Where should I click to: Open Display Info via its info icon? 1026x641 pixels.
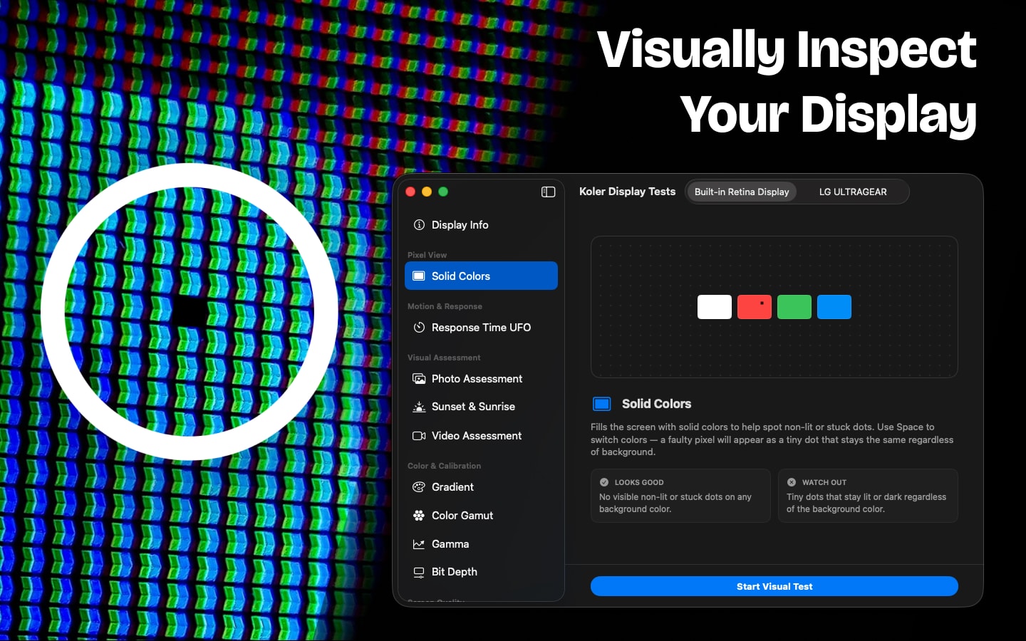[x=419, y=224]
